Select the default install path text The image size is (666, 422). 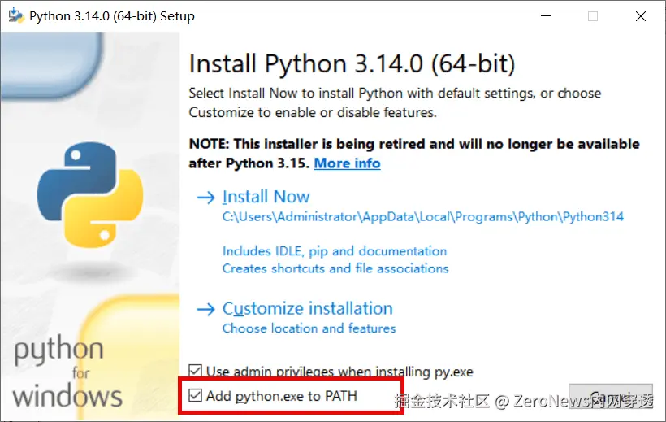click(423, 217)
